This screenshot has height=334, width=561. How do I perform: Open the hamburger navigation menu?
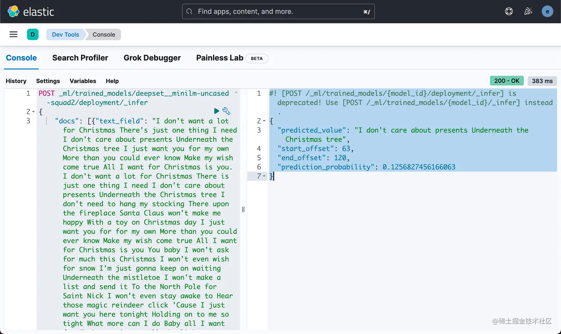13,35
